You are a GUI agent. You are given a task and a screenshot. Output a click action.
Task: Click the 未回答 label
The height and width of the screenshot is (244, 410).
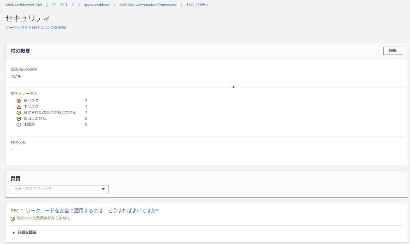tap(29, 124)
